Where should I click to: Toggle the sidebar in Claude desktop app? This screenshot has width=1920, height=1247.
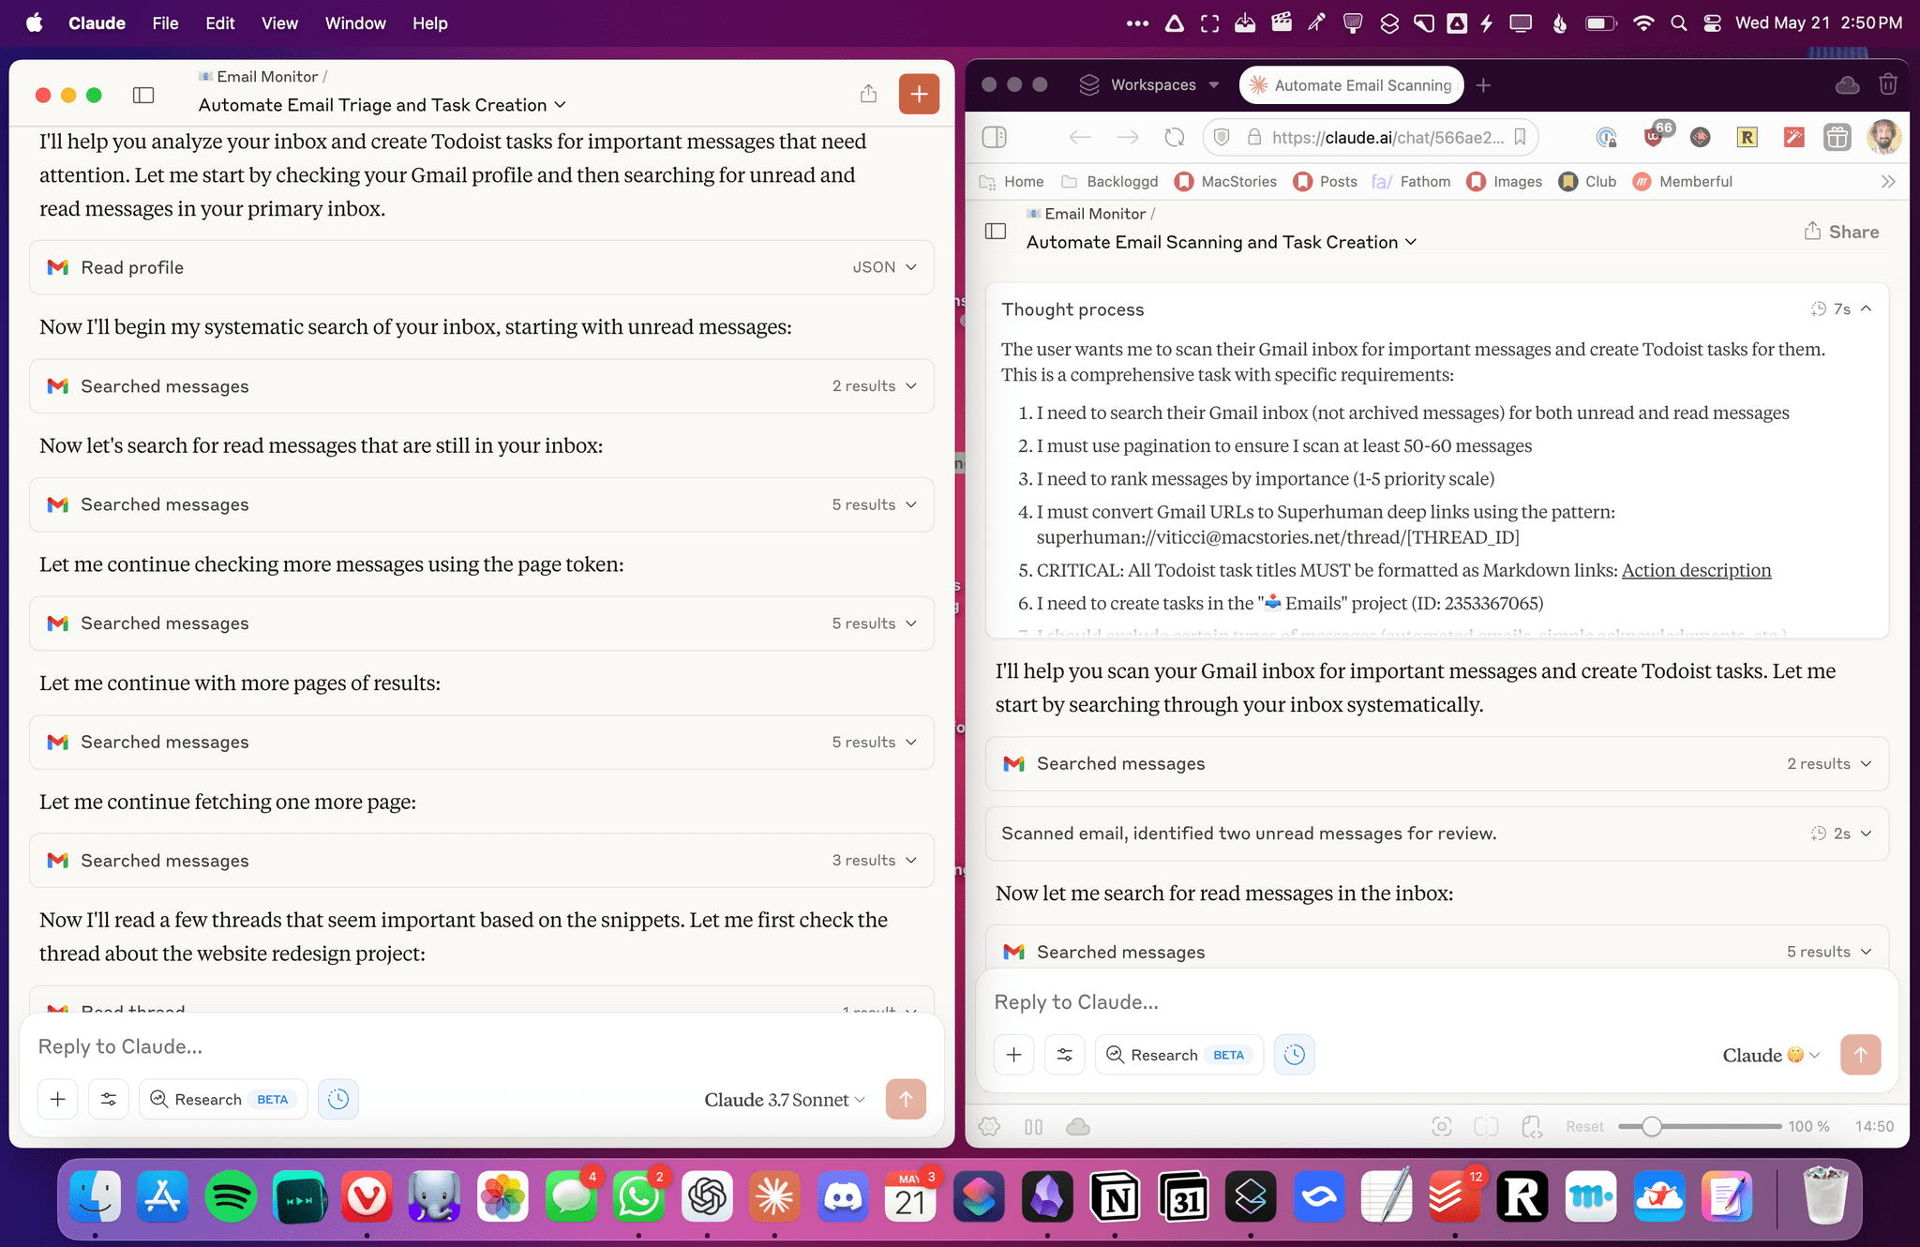pos(143,95)
